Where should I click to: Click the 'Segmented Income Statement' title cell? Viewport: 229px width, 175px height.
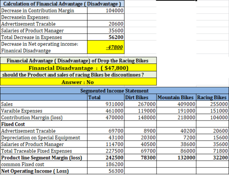click(114, 91)
